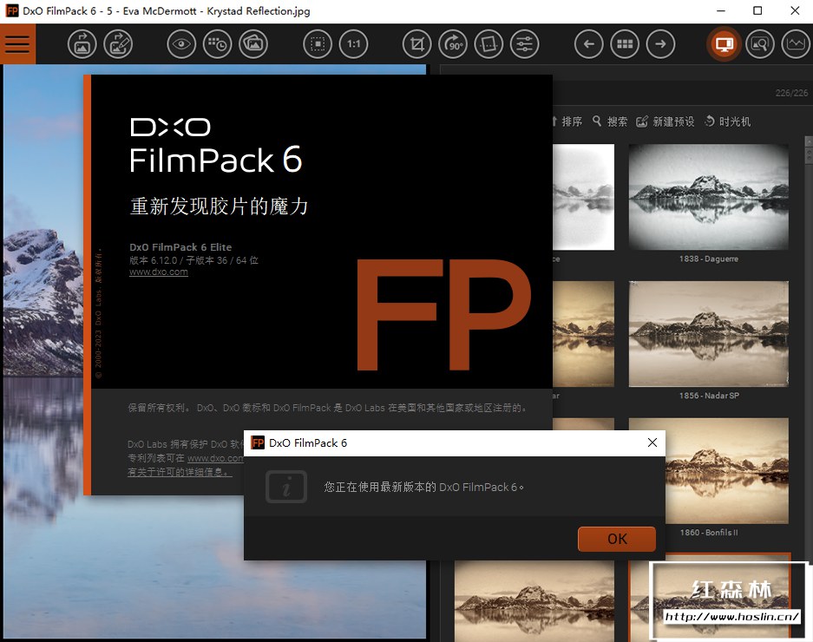
Task: Select the Crop tool
Action: click(416, 44)
